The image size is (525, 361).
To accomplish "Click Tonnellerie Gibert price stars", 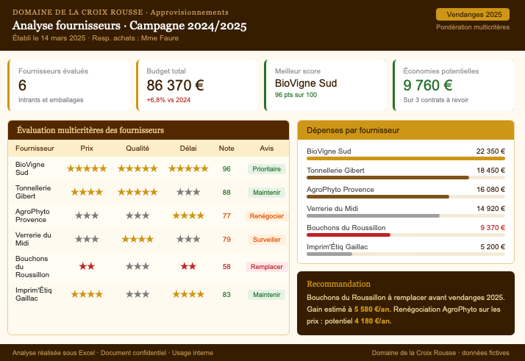I will pos(87,192).
